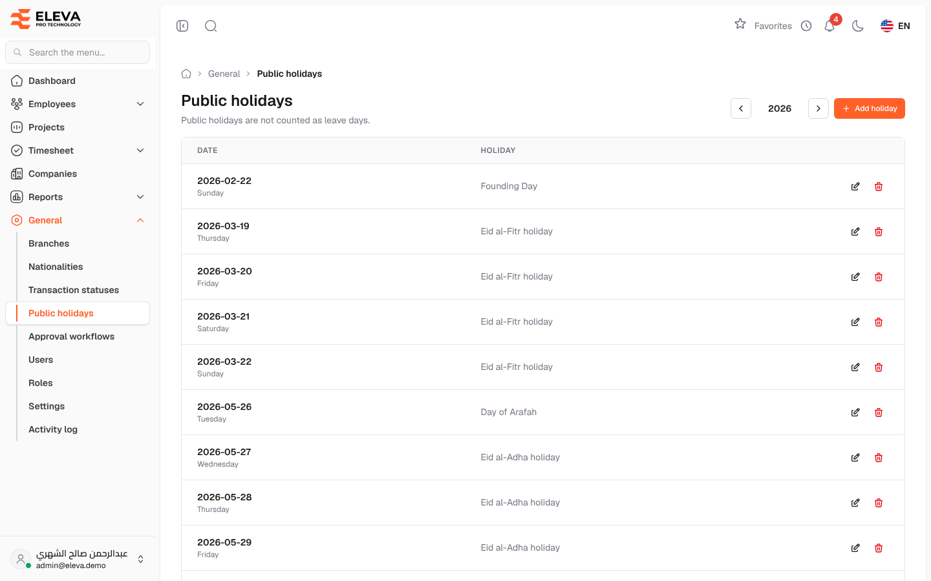931x581 pixels.
Task: Open the search magnifier in top bar
Action: click(x=211, y=26)
